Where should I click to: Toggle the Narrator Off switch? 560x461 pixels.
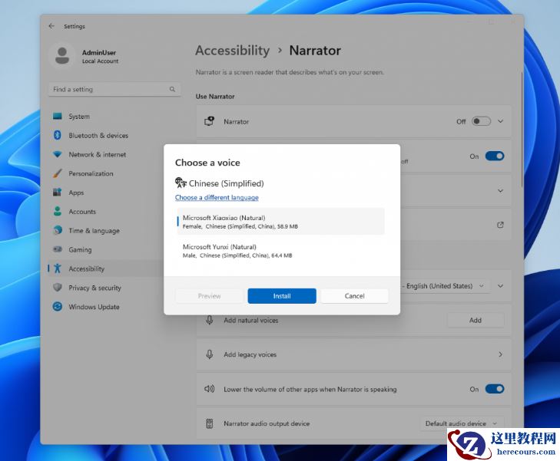click(x=481, y=121)
